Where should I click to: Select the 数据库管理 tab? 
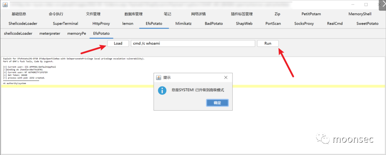pyautogui.click(x=134, y=14)
